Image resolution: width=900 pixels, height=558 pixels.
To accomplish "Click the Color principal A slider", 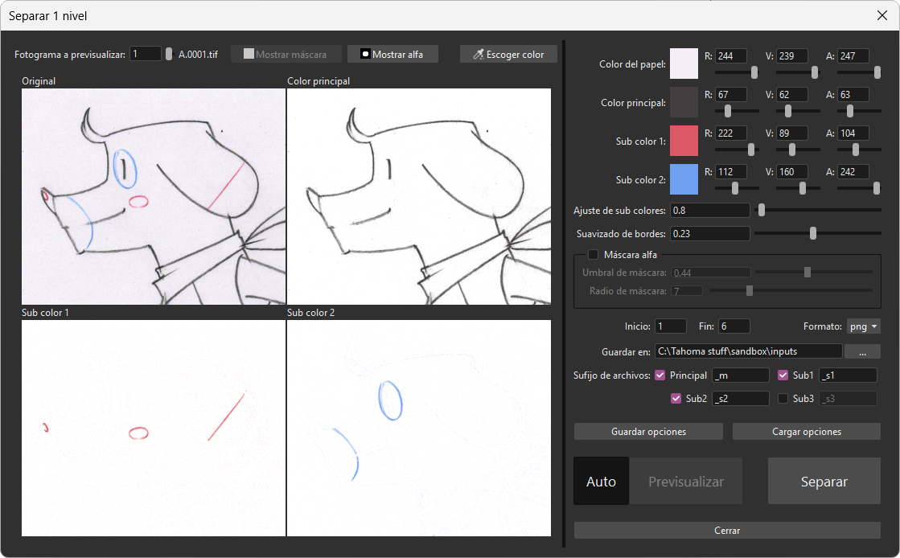I will pyautogui.click(x=859, y=111).
